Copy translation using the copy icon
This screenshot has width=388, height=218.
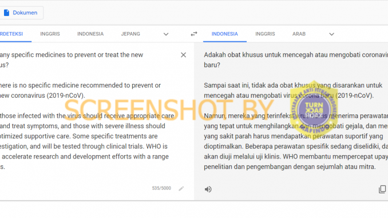tap(382, 189)
